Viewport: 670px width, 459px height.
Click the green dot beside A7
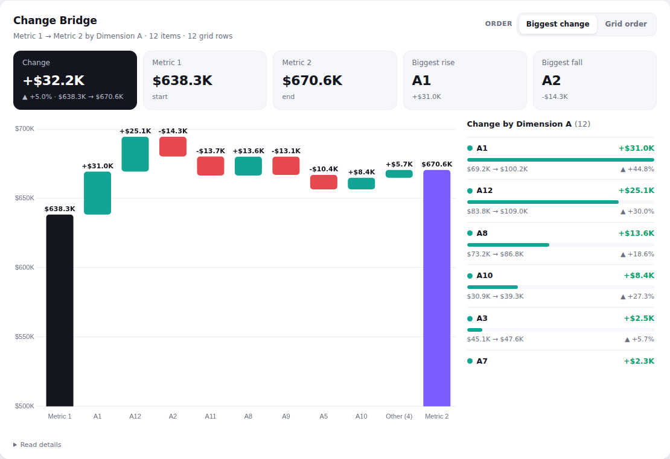470,361
